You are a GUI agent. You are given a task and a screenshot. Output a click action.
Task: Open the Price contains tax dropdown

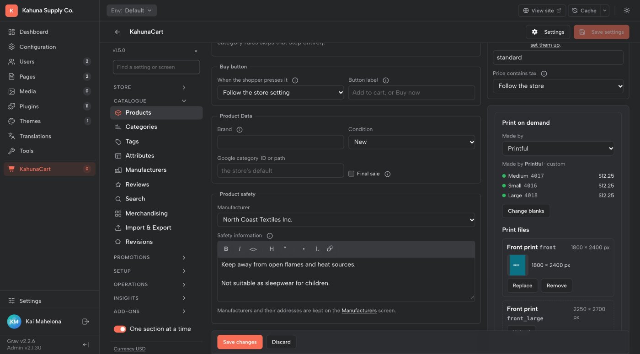click(x=558, y=86)
